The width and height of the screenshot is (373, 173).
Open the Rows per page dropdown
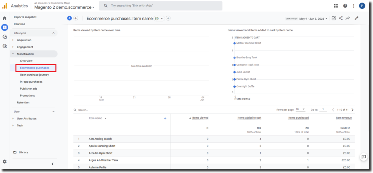click(300, 109)
